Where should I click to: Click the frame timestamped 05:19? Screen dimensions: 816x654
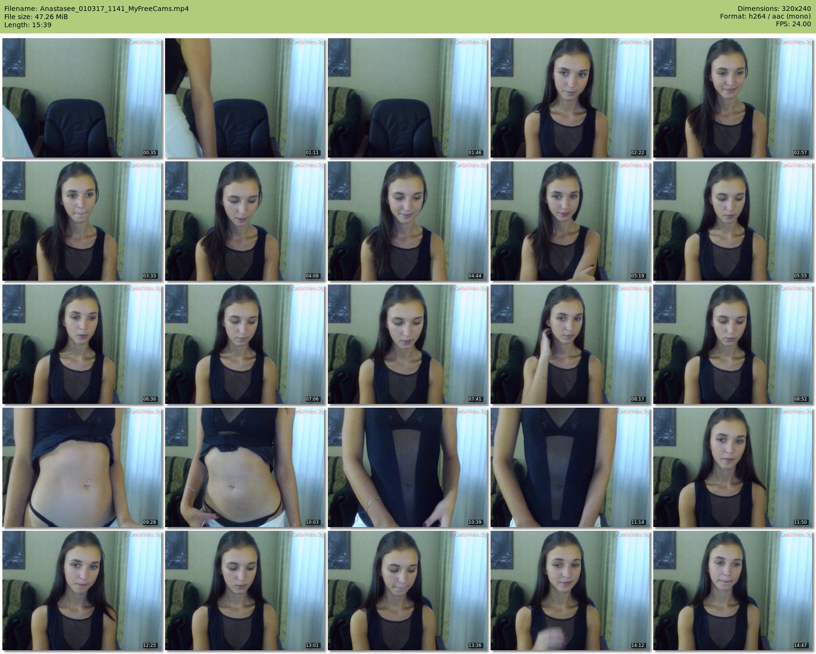570,221
